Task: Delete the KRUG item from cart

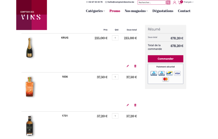Action: 135,66
